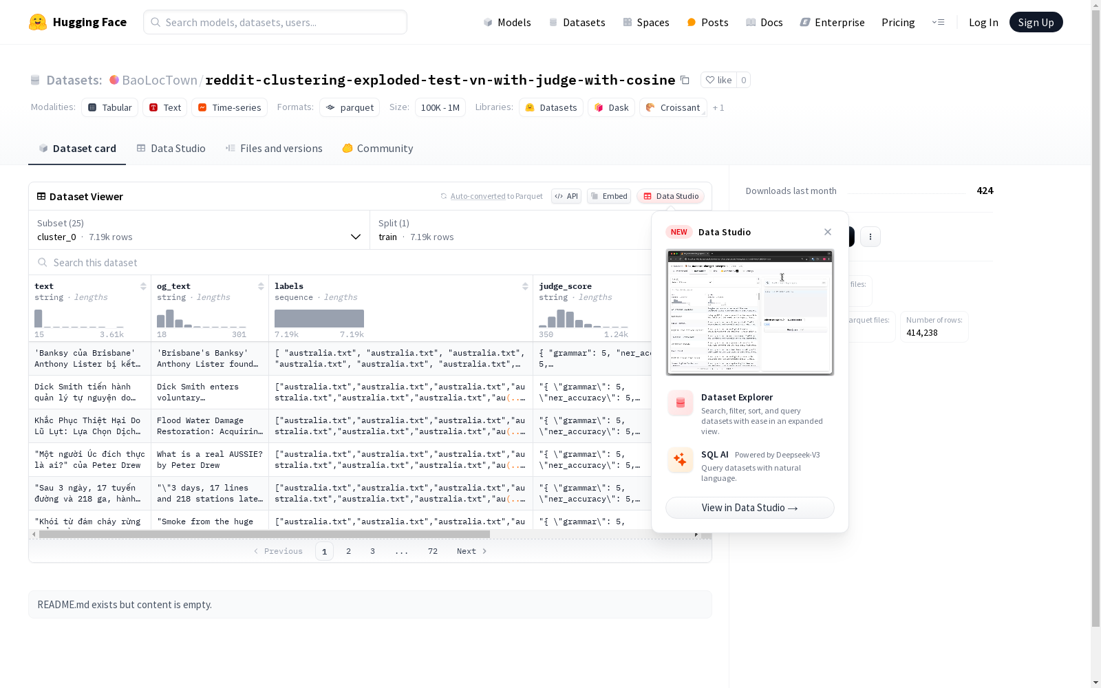Sort by the labels column
Screen dimensions: 1101x688
click(525, 286)
